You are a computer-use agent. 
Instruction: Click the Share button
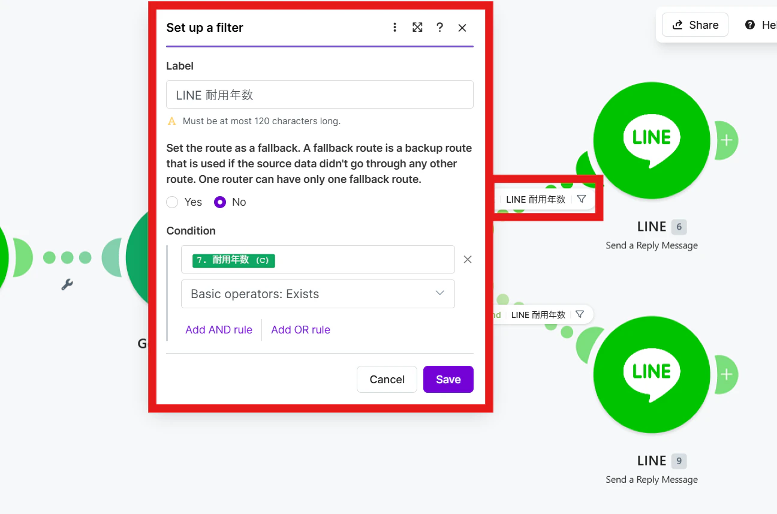(695, 25)
